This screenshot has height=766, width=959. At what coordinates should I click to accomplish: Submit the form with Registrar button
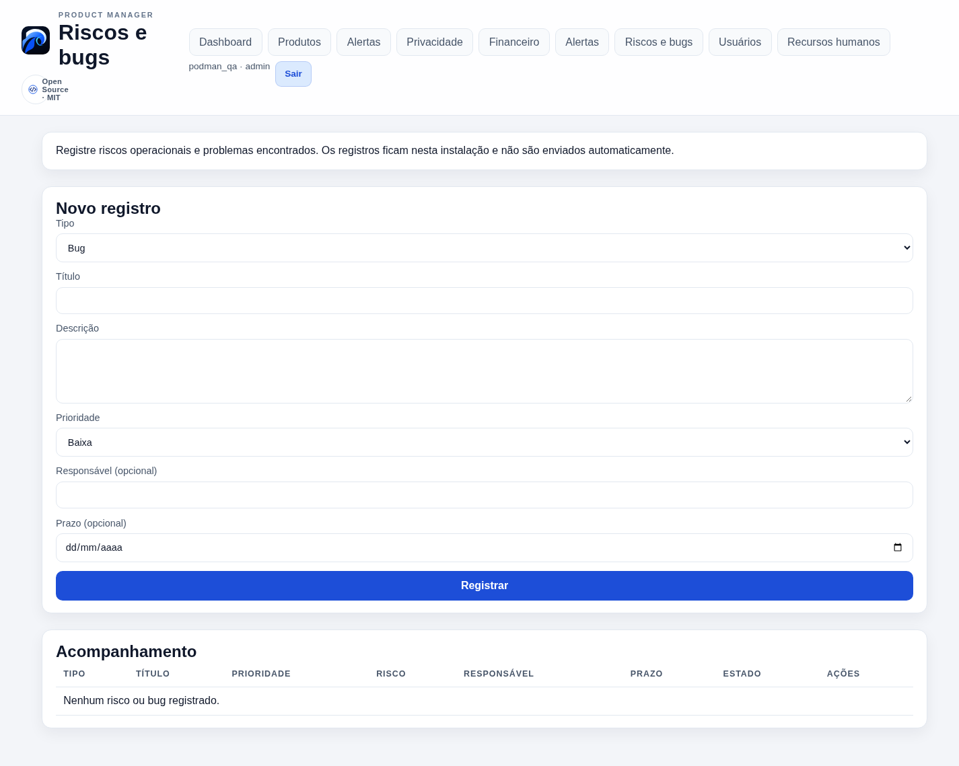click(x=485, y=586)
